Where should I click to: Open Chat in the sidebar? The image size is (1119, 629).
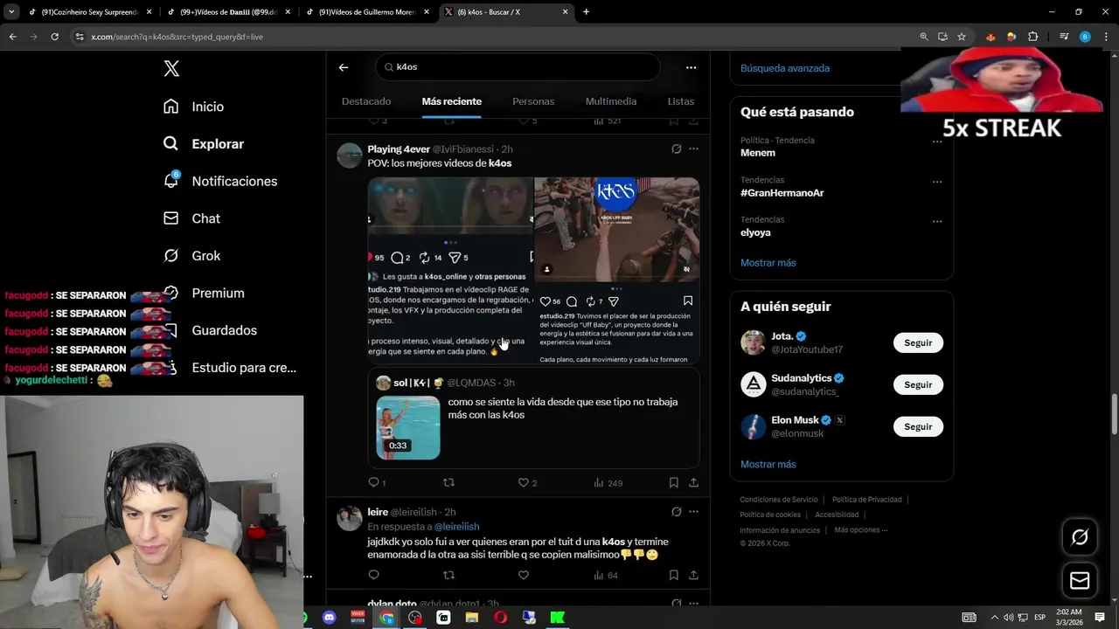191,218
